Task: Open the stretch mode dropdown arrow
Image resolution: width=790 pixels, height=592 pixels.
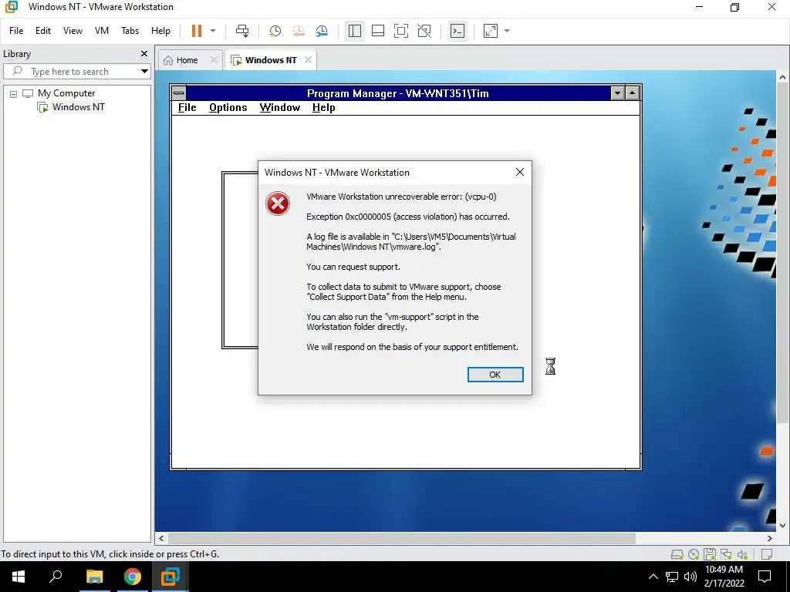Action: point(507,31)
